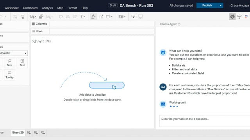Open the Help menu
Image resolution: width=250 pixels, height=140 pixels.
tap(84, 8)
